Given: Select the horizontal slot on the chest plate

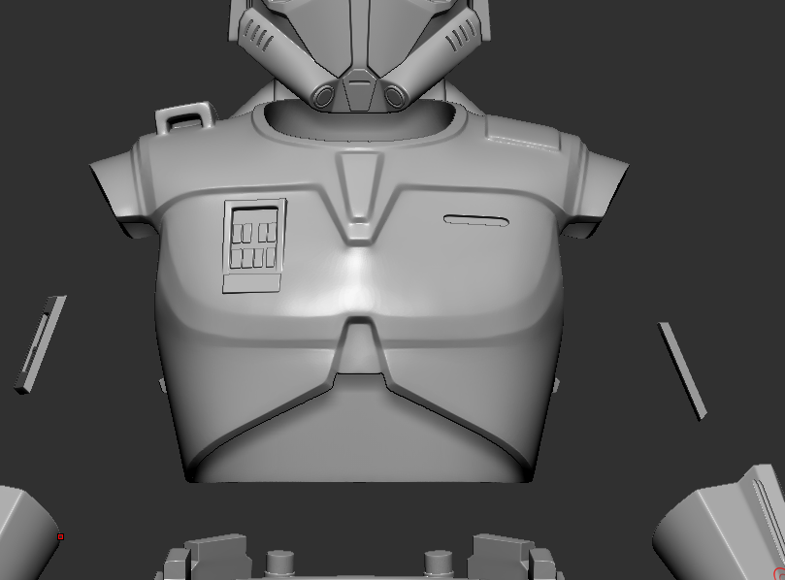Looking at the screenshot, I should tap(476, 221).
